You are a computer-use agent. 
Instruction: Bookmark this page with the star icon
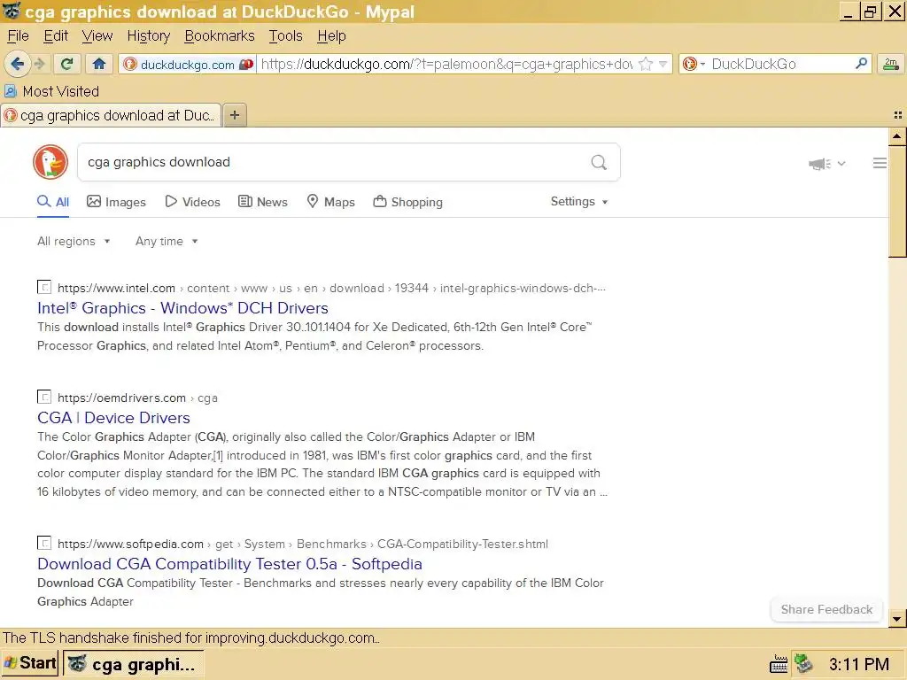(x=646, y=64)
